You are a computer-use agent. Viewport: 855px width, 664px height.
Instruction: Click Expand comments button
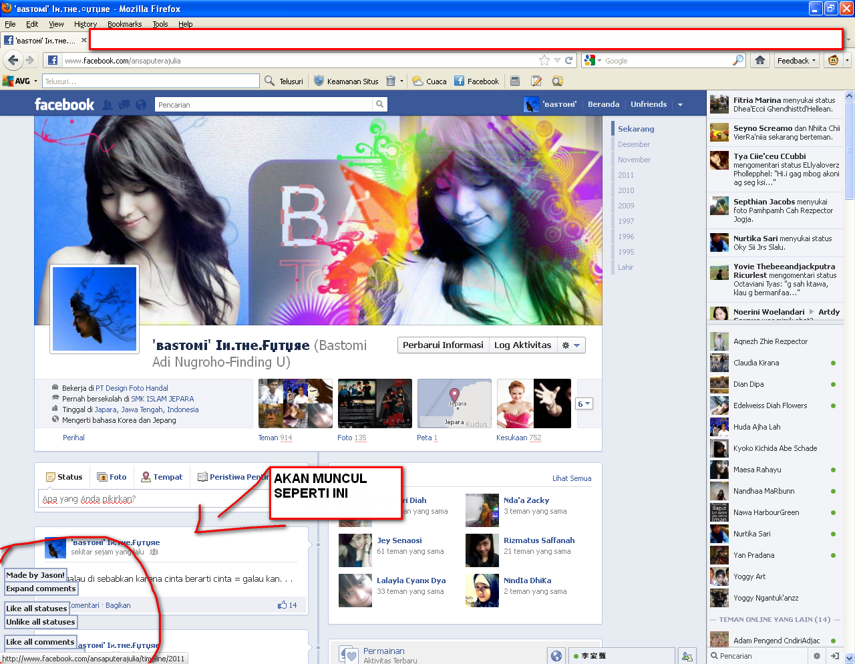[x=41, y=589]
